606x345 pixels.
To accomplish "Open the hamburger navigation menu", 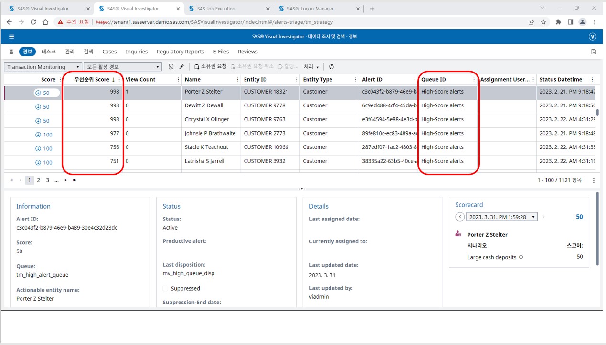I will [11, 37].
